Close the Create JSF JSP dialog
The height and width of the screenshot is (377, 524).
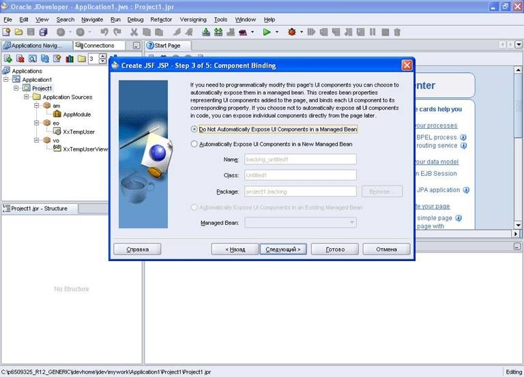pos(407,65)
